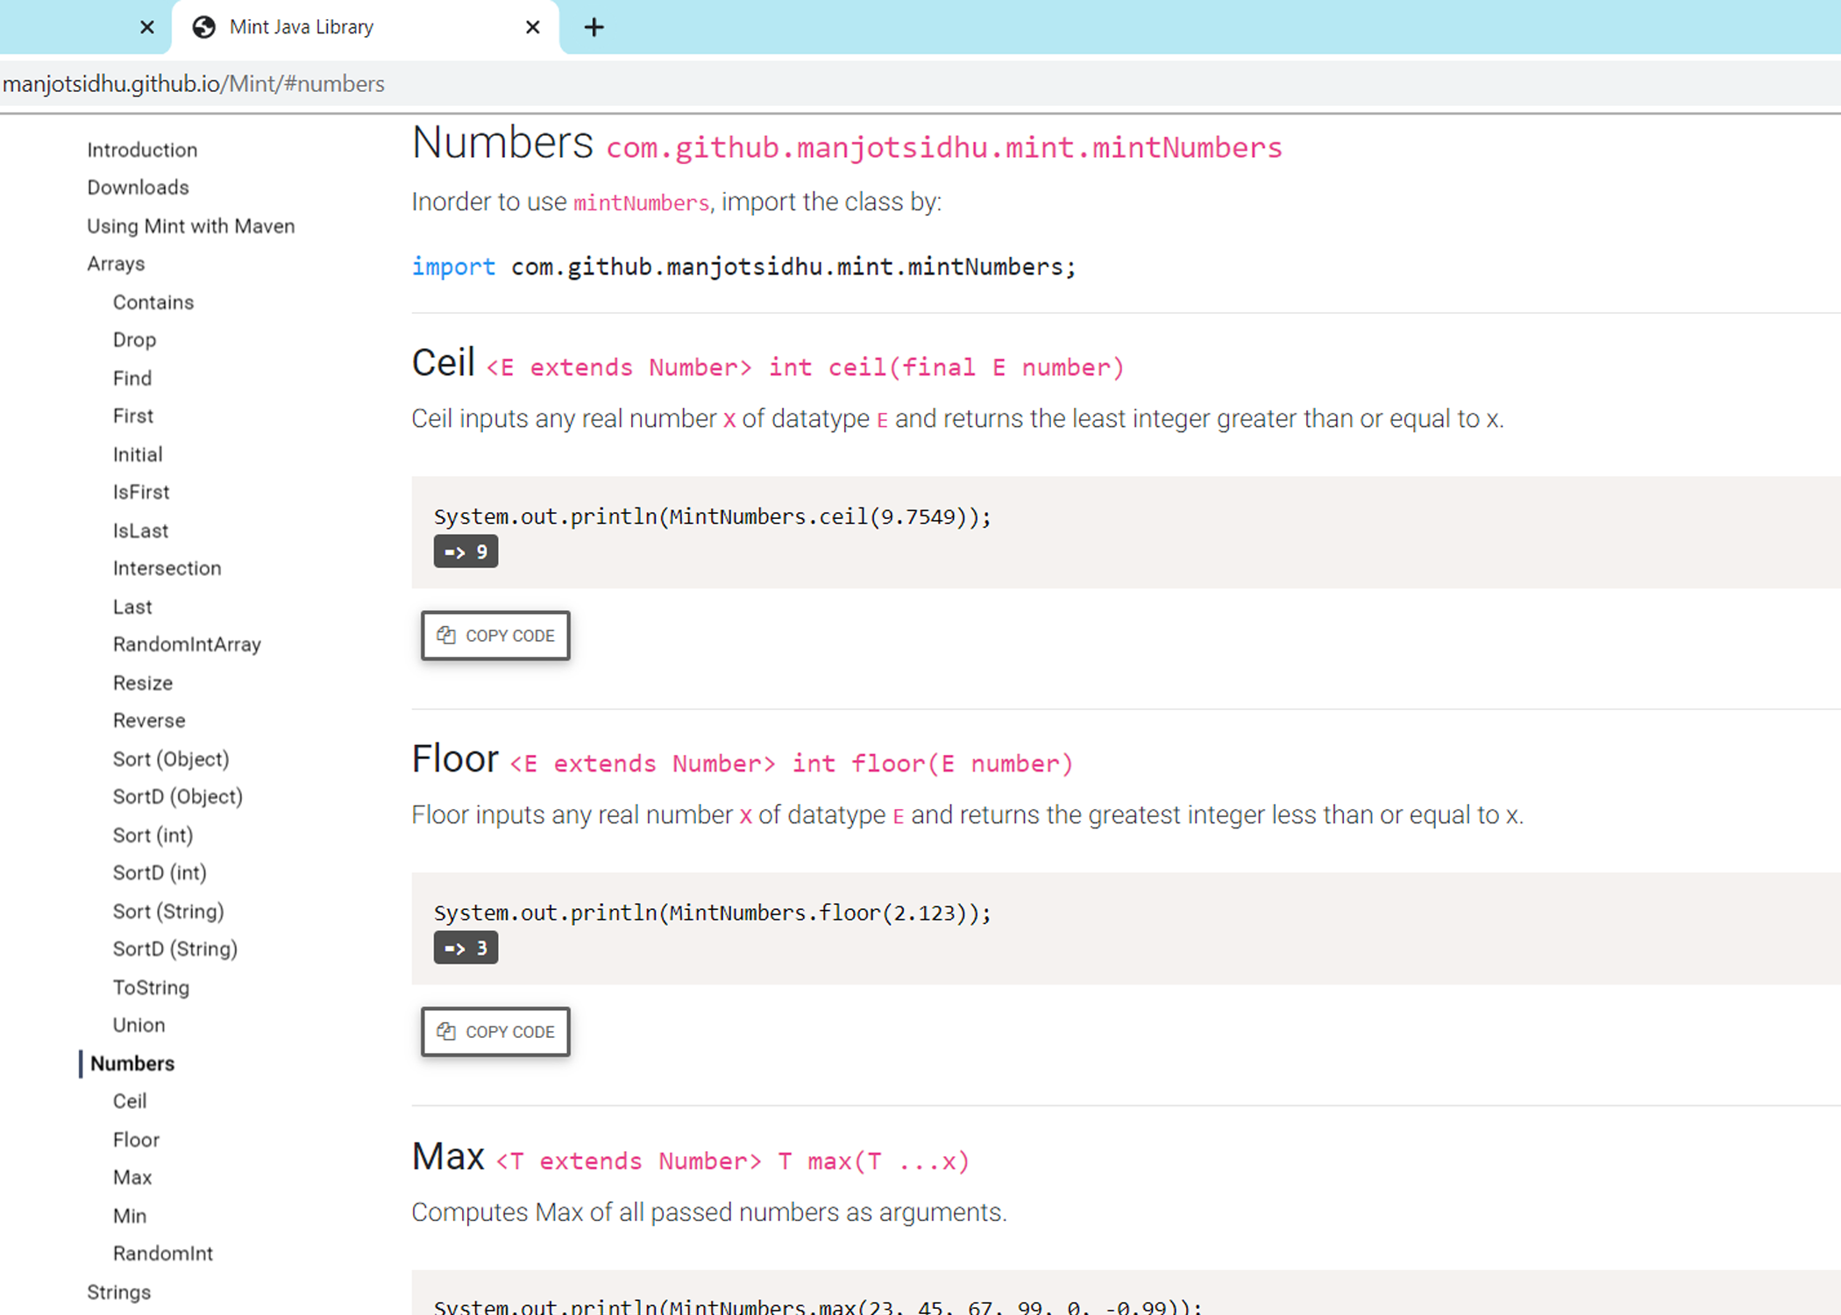Viewport: 1841px width, 1315px height.
Task: Open Floor under Numbers in sidebar
Action: pos(136,1141)
